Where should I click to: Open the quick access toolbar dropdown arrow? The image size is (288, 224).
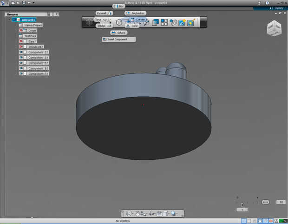pos(33,3)
